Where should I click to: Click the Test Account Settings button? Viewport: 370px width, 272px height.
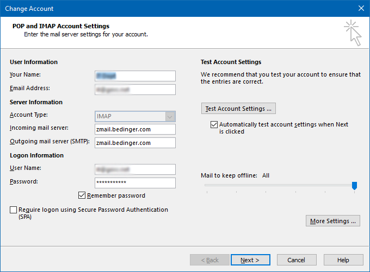tap(238, 109)
